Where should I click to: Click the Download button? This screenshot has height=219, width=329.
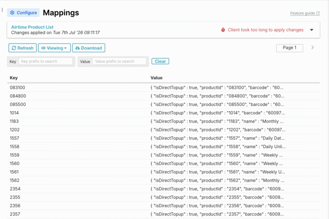click(88, 48)
